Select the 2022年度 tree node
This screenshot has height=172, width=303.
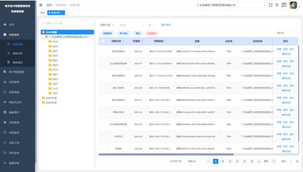pyautogui.click(x=52, y=102)
